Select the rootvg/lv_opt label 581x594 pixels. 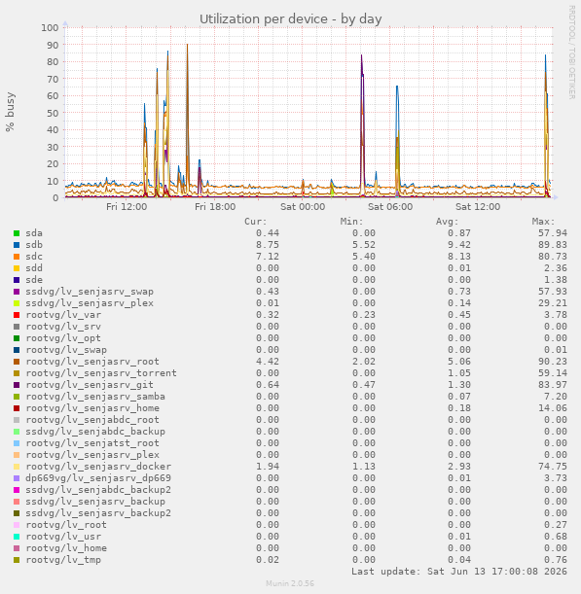(63, 338)
